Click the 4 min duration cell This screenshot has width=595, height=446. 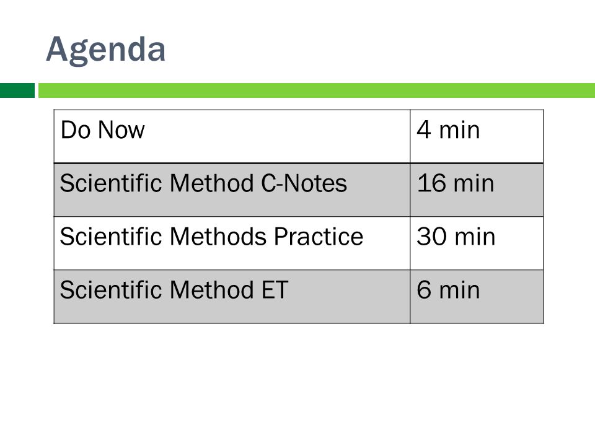click(477, 136)
